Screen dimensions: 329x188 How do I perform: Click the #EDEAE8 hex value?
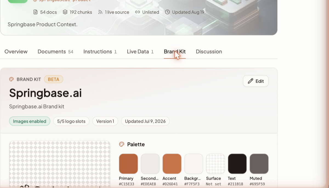tap(148, 184)
